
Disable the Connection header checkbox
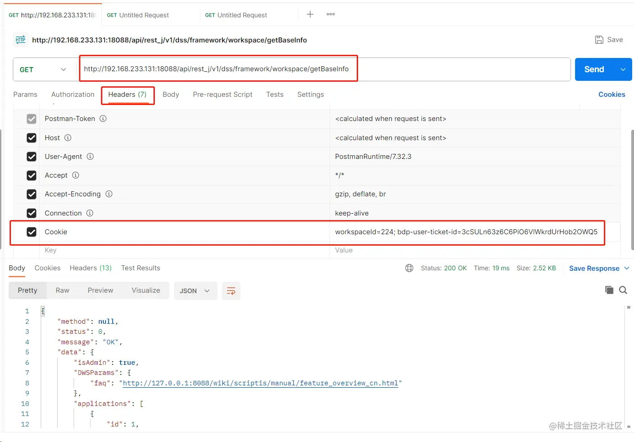(32, 213)
